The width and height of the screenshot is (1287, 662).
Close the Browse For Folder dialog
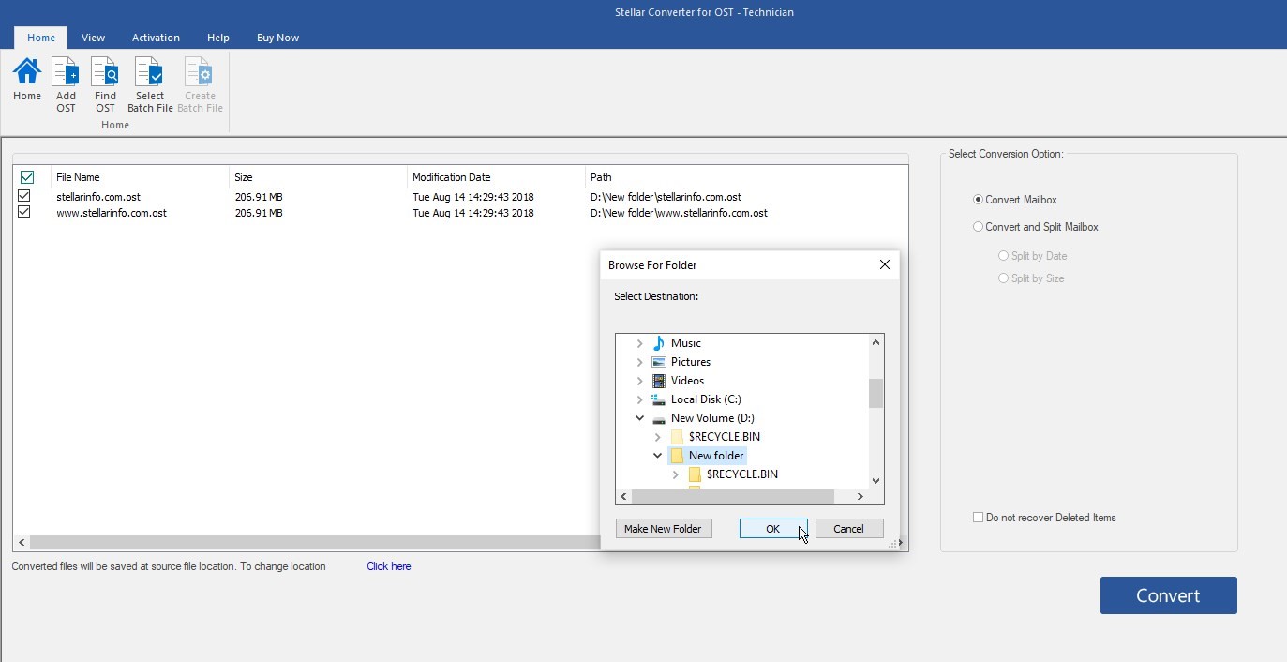(x=884, y=264)
